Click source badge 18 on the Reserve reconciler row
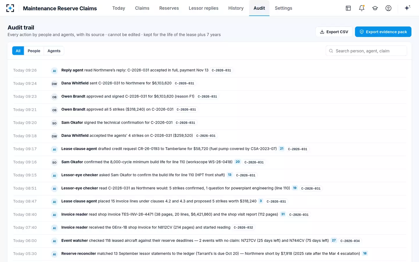This screenshot has height=262, width=419. coord(365,253)
